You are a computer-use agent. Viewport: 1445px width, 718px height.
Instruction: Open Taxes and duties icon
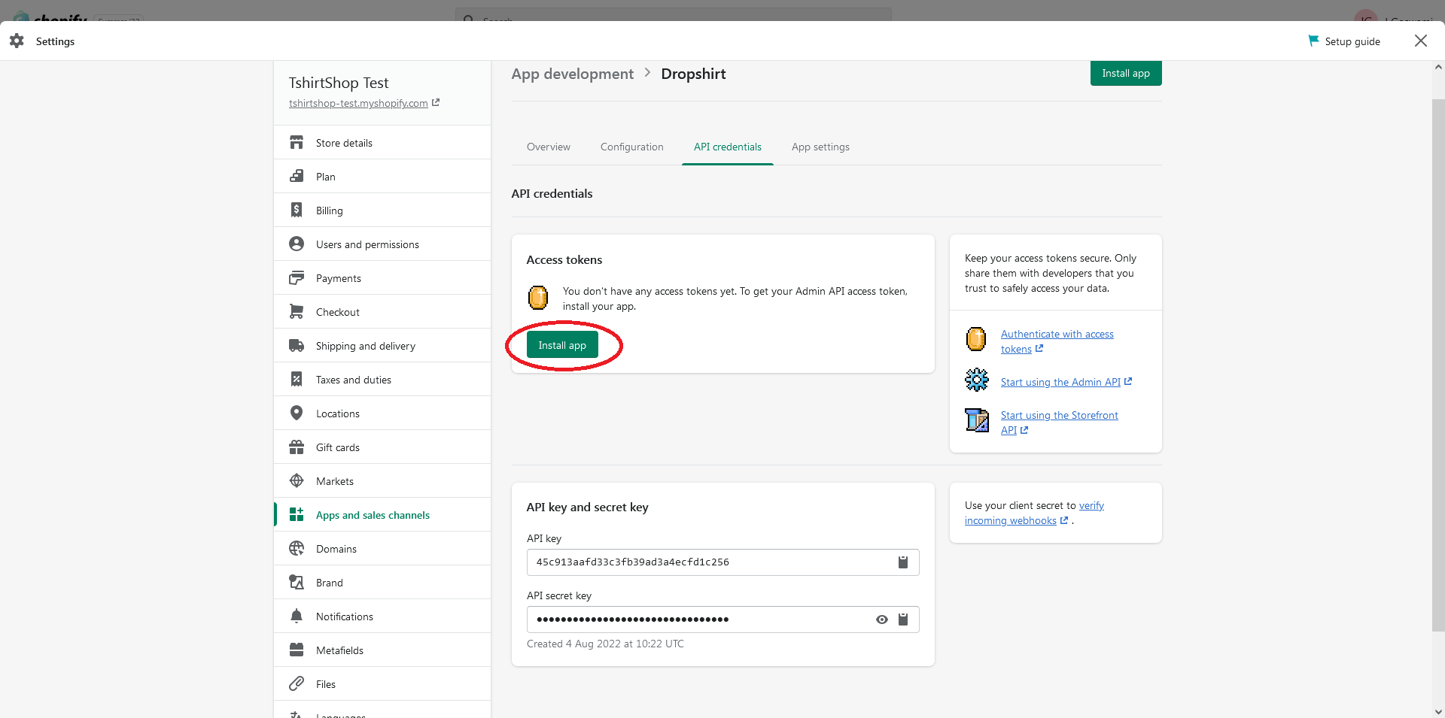pyautogui.click(x=297, y=380)
